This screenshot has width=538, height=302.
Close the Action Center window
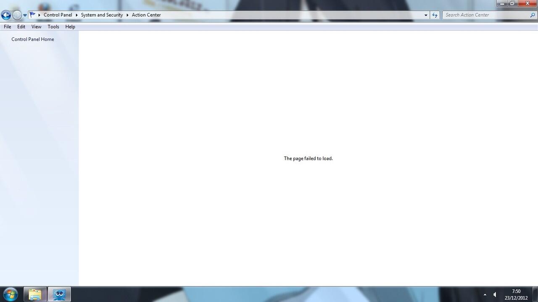(527, 3)
